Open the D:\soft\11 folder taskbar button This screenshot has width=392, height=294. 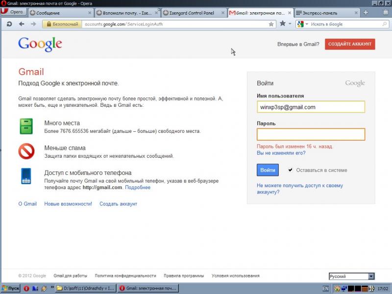[85, 288]
